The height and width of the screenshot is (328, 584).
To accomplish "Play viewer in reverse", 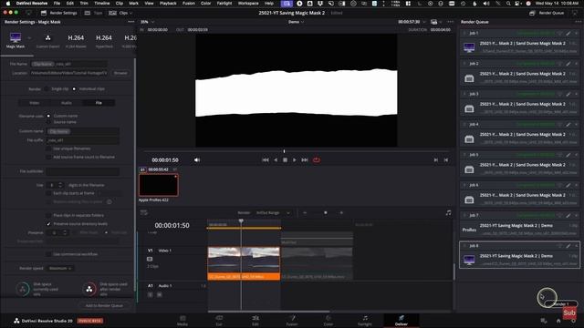I will [x=276, y=160].
